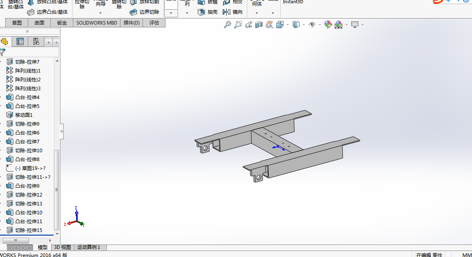Click the first-tab navigation button at bottom
Screen dimensions: 472x257
click(10, 248)
